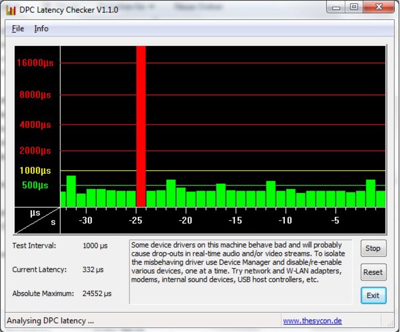Click the 2000µs axis label

click(x=35, y=151)
